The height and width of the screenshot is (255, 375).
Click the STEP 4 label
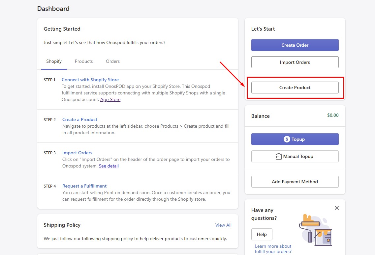click(50, 186)
